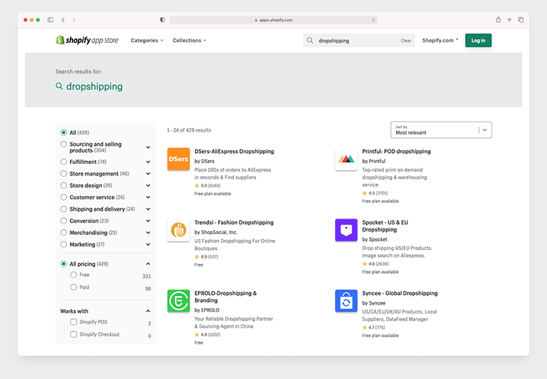Image resolution: width=547 pixels, height=379 pixels.
Task: Select the Store management radio button
Action: coord(64,173)
